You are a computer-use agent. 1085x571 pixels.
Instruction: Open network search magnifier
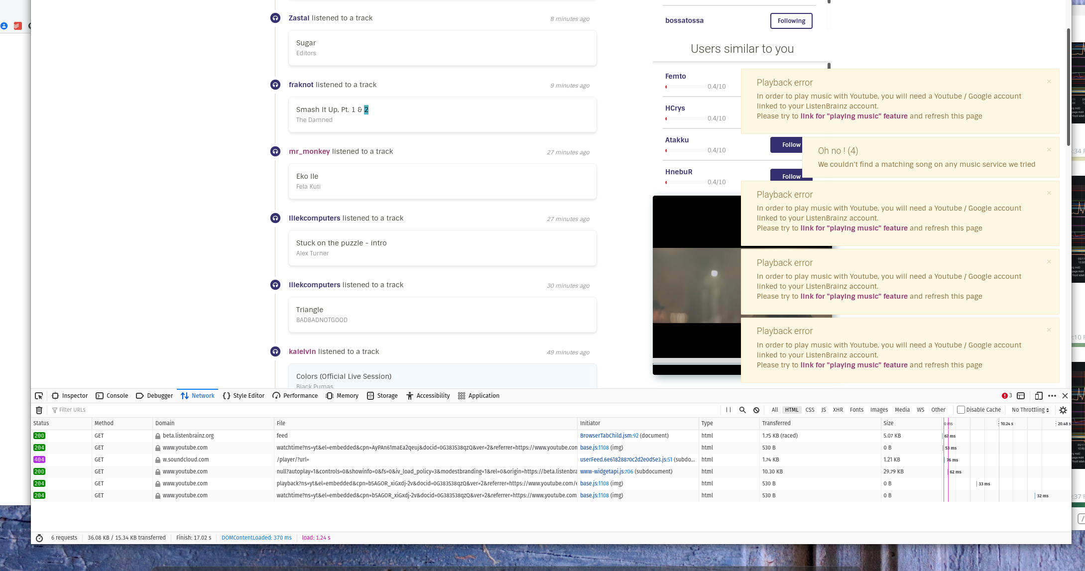[x=742, y=410]
